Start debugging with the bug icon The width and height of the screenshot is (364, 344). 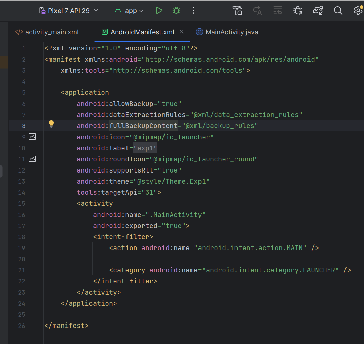tap(176, 11)
